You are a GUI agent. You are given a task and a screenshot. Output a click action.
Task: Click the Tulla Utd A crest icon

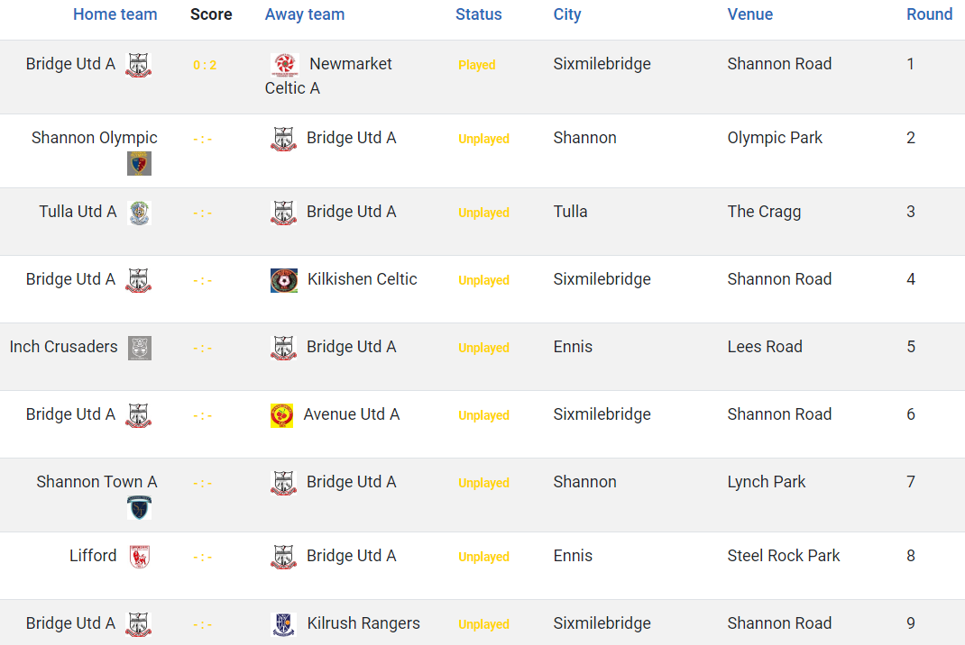[x=139, y=213]
